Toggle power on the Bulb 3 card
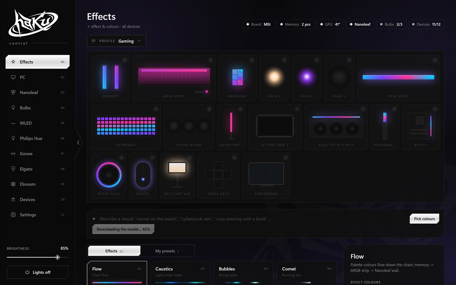Viewport: 456px width, 285px height. (349, 60)
